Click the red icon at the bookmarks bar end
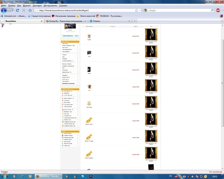 (x=221, y=16)
